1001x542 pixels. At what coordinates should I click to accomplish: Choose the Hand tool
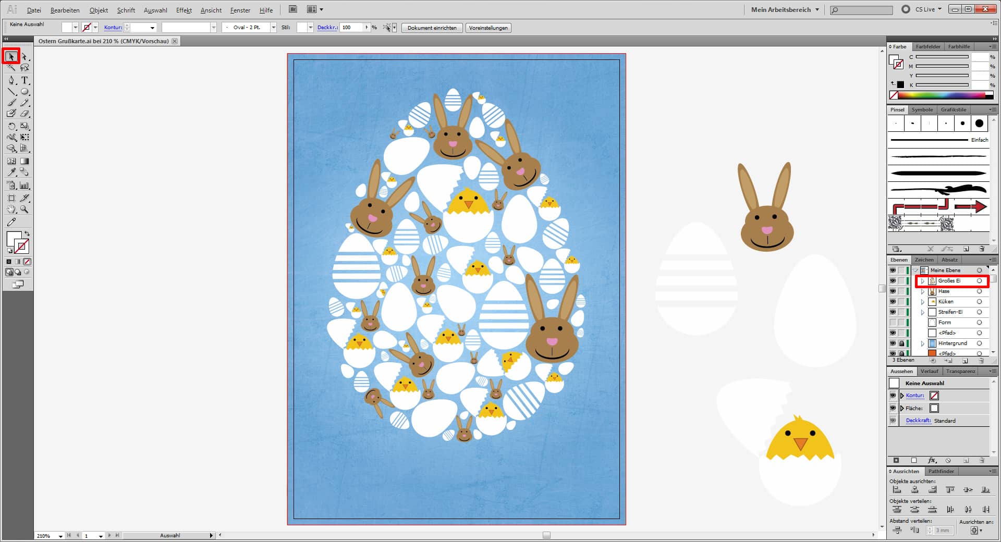[x=11, y=210]
